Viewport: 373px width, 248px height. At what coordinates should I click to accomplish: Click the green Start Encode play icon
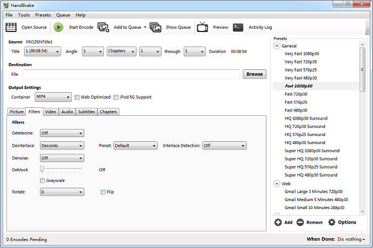click(58, 27)
